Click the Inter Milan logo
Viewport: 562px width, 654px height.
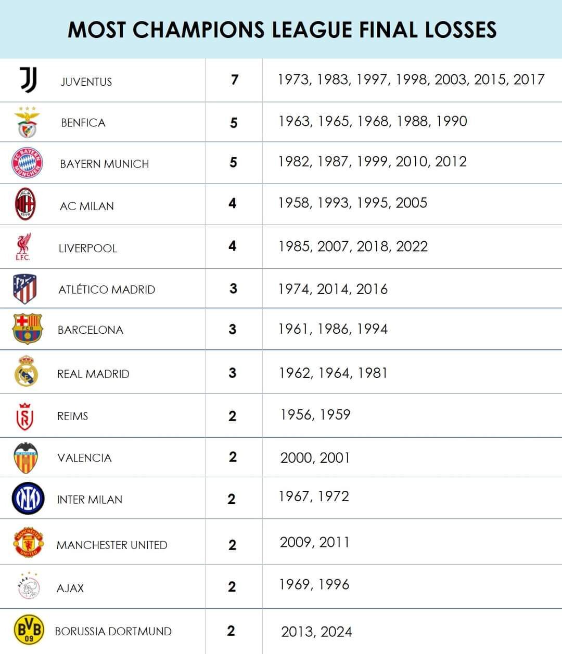27,499
